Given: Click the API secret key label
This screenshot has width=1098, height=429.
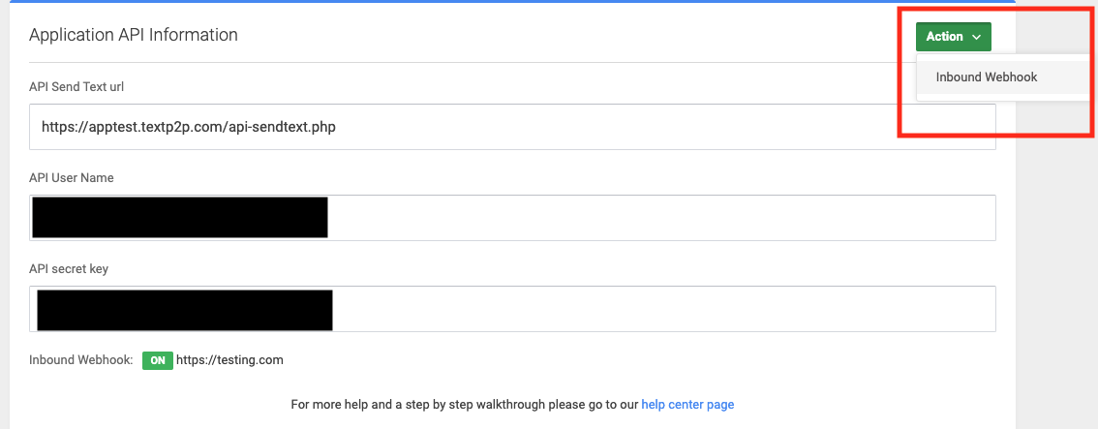Looking at the screenshot, I should 69,269.
